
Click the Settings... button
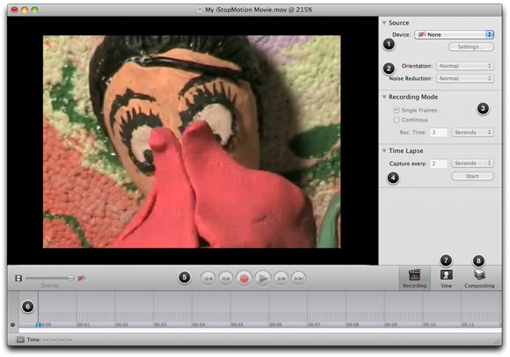click(471, 47)
